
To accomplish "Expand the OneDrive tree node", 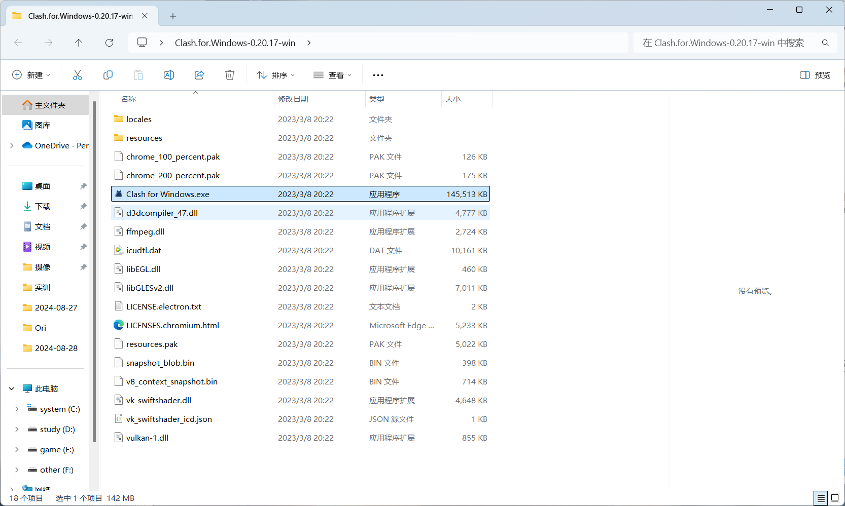I will [12, 145].
